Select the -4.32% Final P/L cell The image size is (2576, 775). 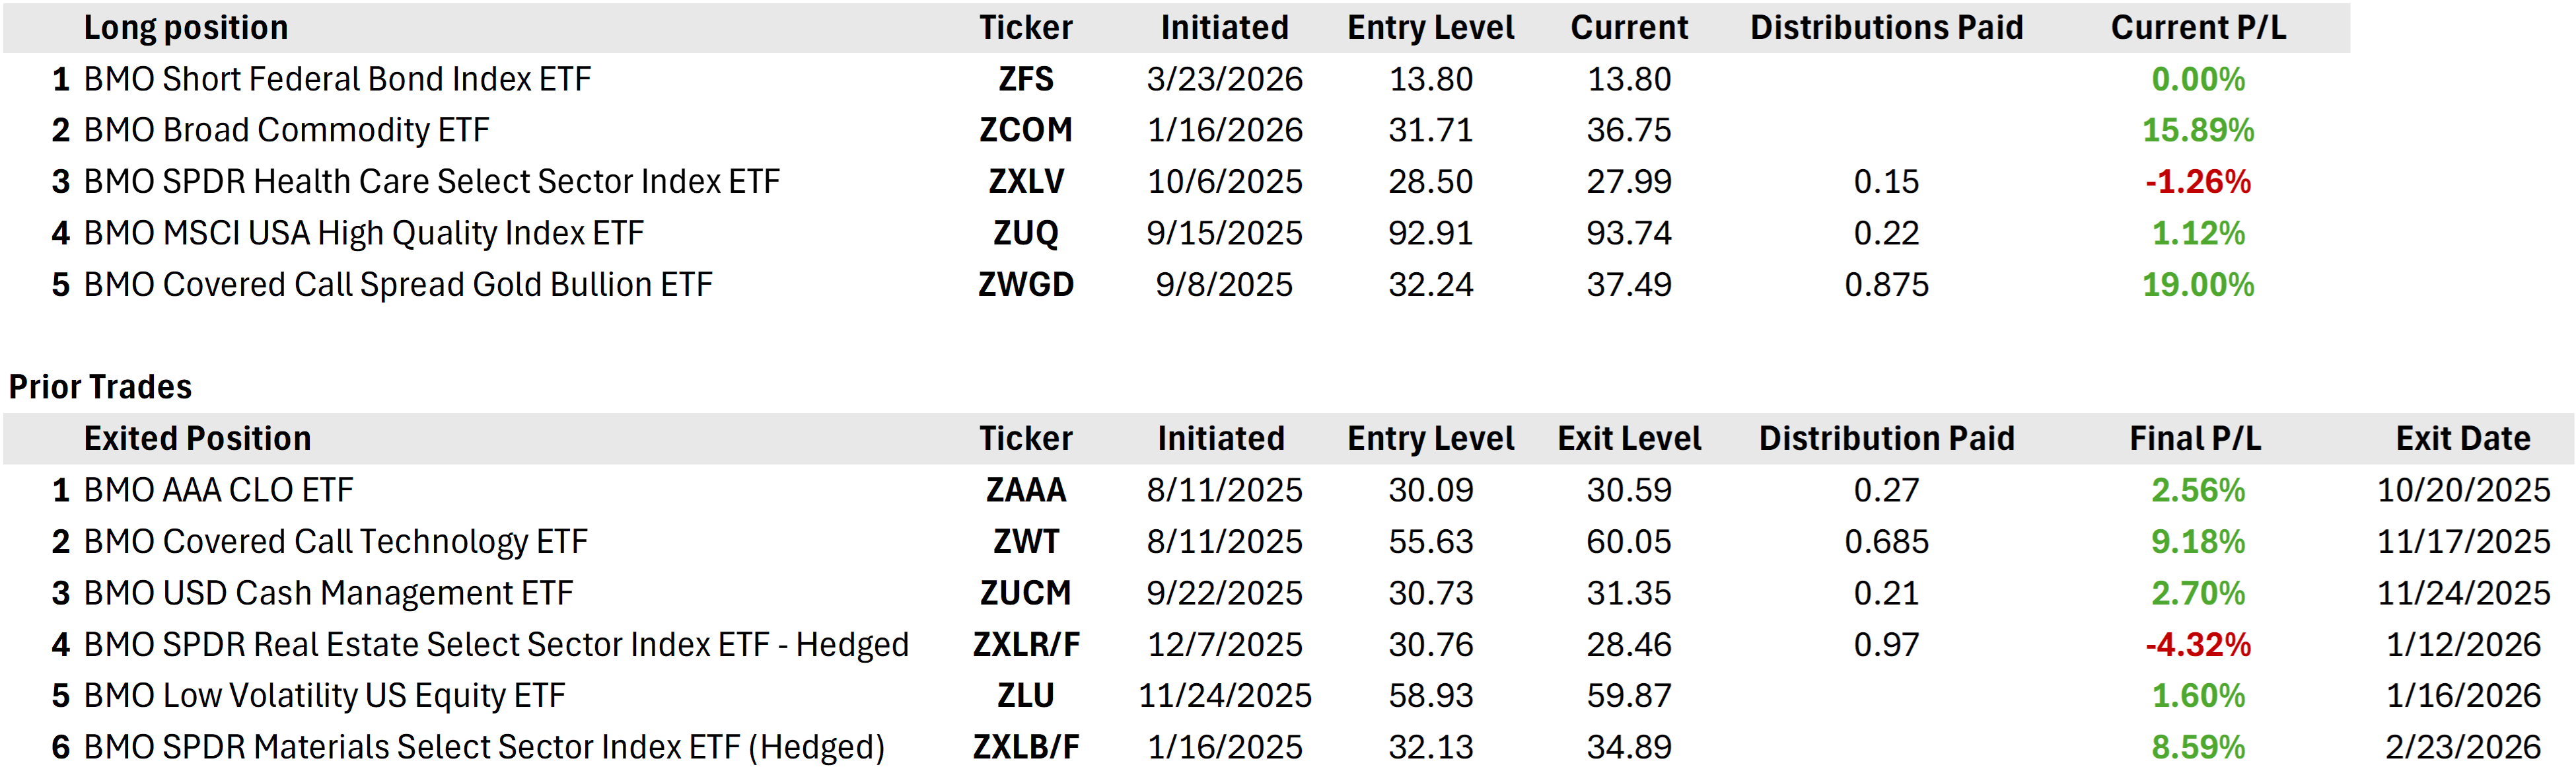pyautogui.click(x=2197, y=645)
